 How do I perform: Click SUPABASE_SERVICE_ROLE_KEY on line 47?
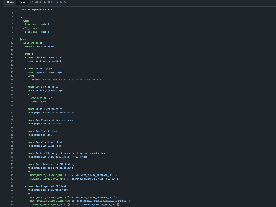click(x=47, y=179)
